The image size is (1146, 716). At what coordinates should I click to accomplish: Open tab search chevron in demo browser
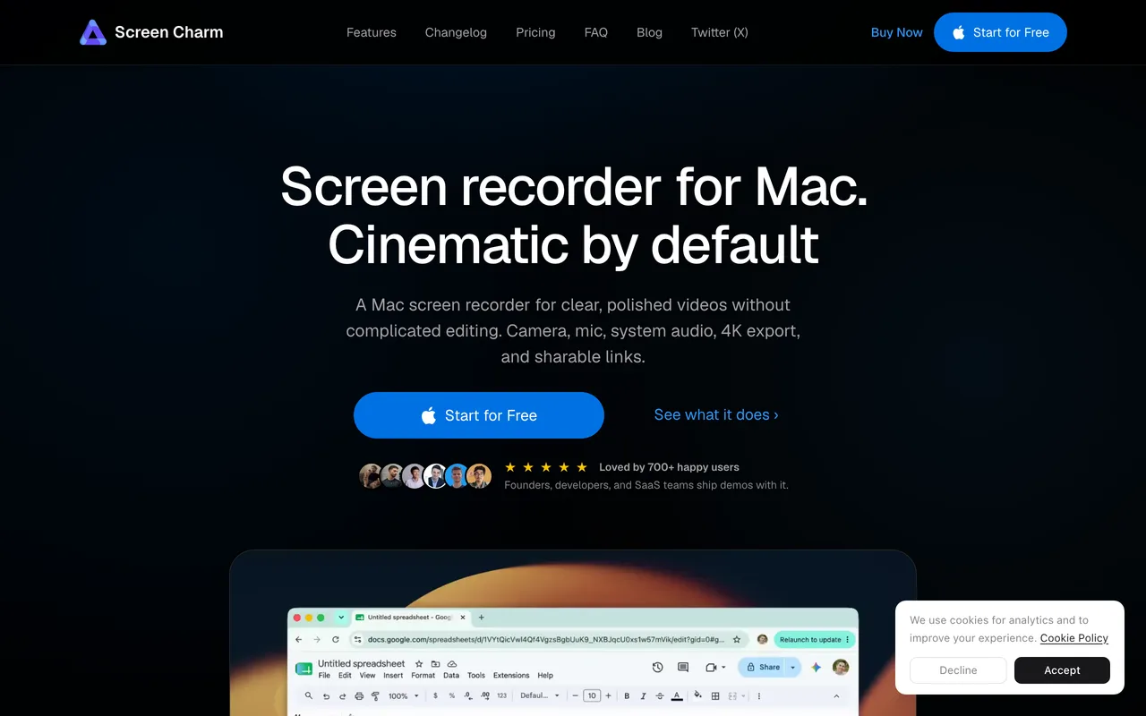coord(341,618)
